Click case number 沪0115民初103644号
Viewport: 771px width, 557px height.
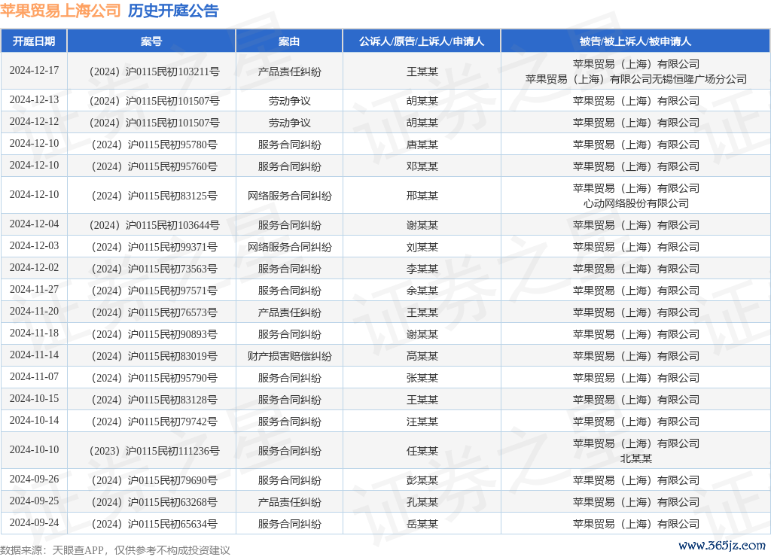[154, 225]
